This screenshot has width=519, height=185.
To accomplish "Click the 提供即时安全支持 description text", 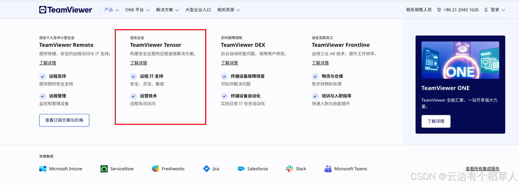I will tap(56, 84).
